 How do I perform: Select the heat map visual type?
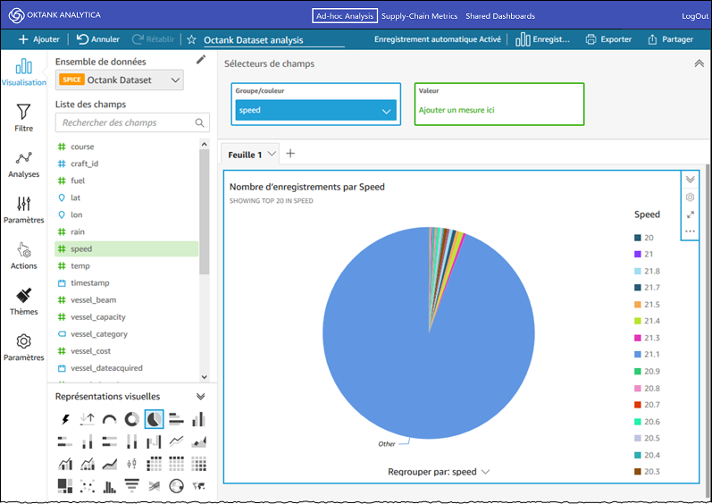[198, 464]
